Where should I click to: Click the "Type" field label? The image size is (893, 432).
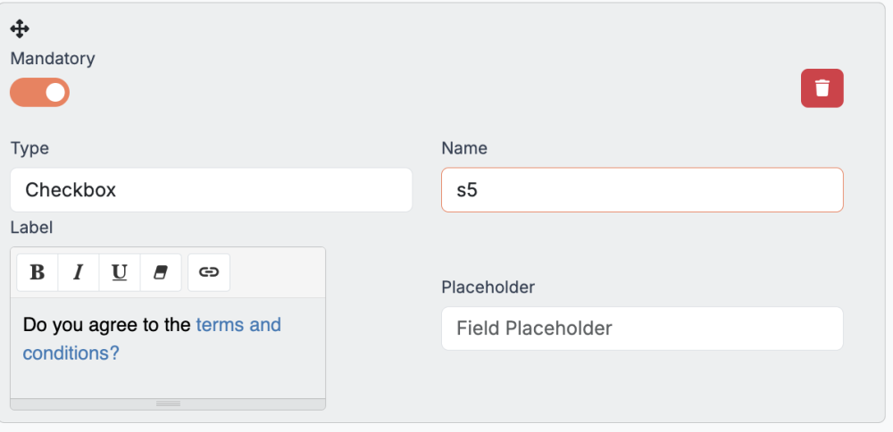[x=29, y=148]
